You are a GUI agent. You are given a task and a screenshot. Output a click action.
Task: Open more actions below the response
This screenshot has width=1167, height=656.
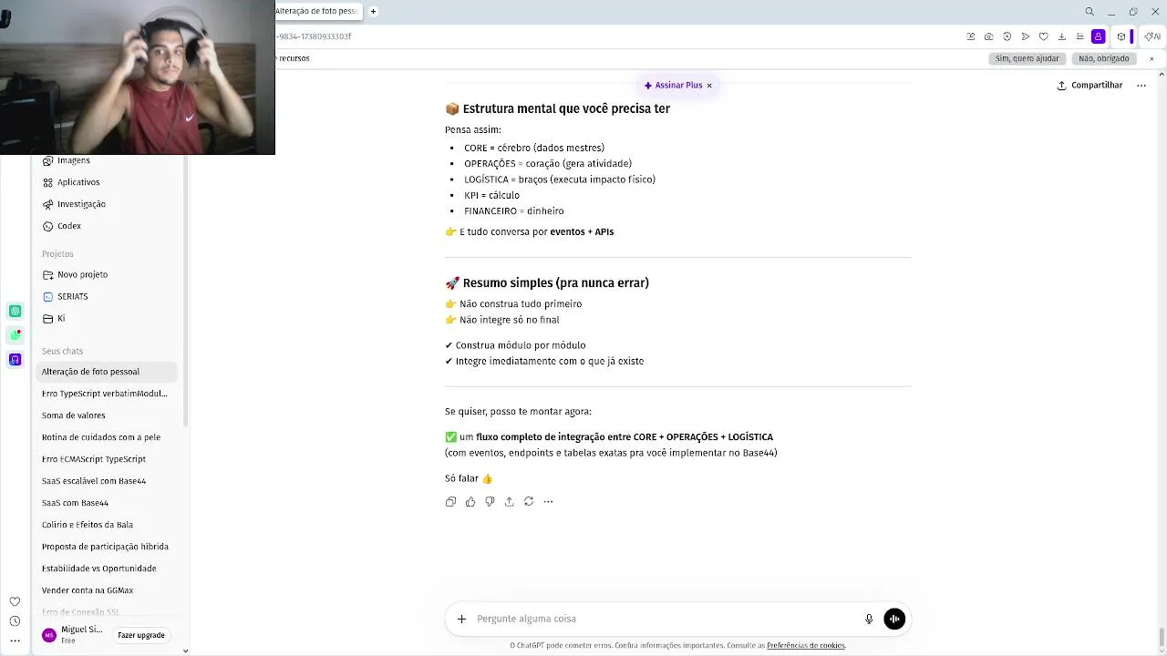(548, 502)
